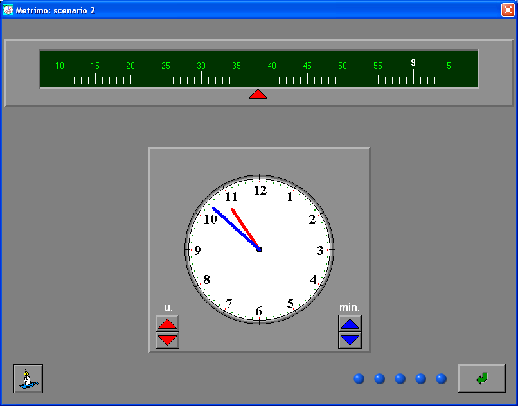518x406 pixels.
Task: Increase minutes with blue up arrow
Action: [x=350, y=323]
